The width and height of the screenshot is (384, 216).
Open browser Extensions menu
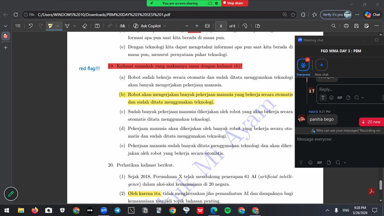[303, 14]
